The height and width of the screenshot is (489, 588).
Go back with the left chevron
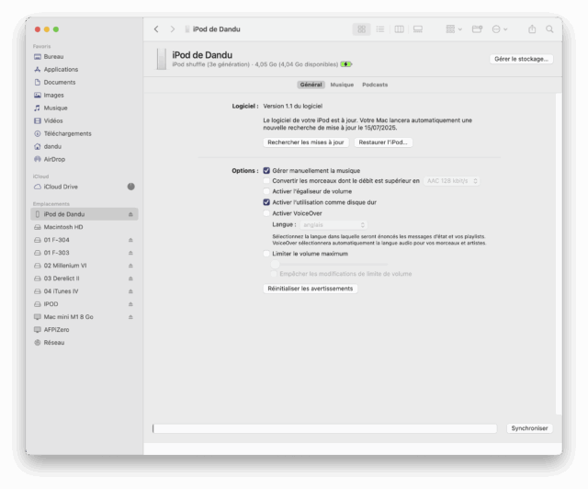point(156,29)
